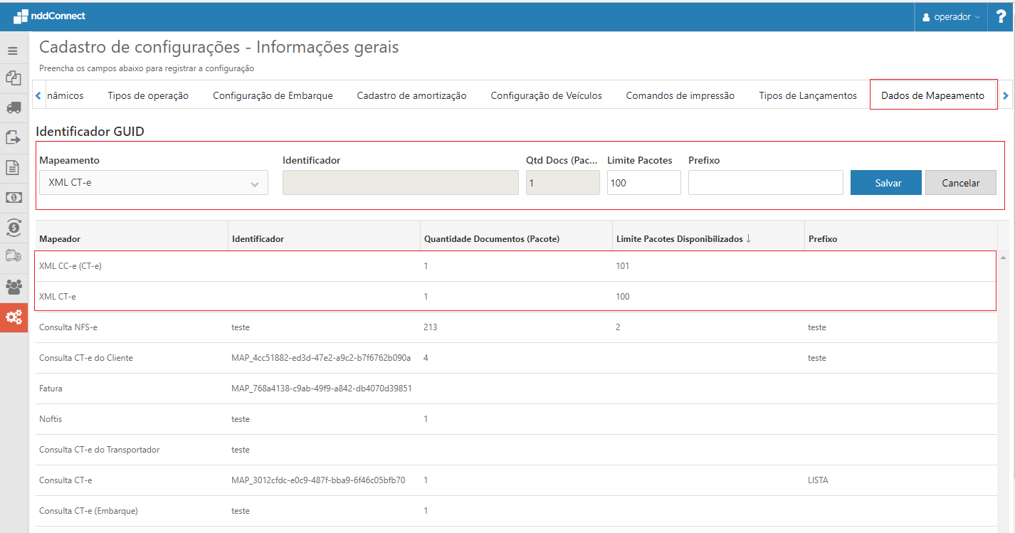Click the Prefixo input field
This screenshot has width=1015, height=533.
pyautogui.click(x=765, y=183)
